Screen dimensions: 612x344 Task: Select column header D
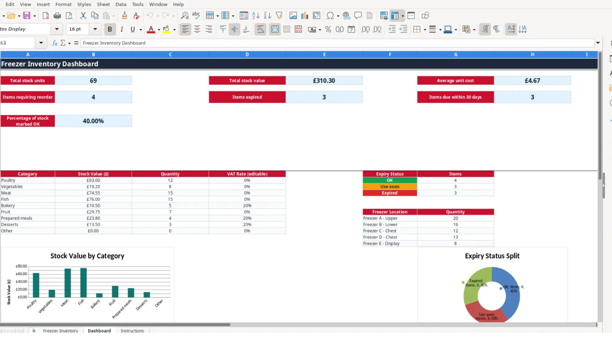tap(247, 55)
